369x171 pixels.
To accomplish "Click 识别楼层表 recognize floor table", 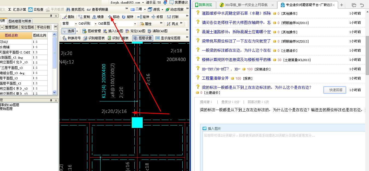I will [x=94, y=38].
